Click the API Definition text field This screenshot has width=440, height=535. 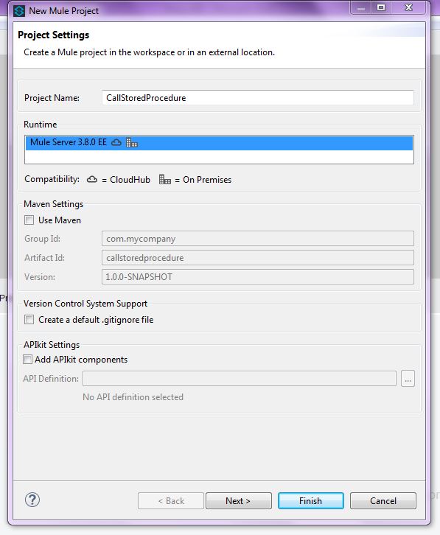pos(240,379)
